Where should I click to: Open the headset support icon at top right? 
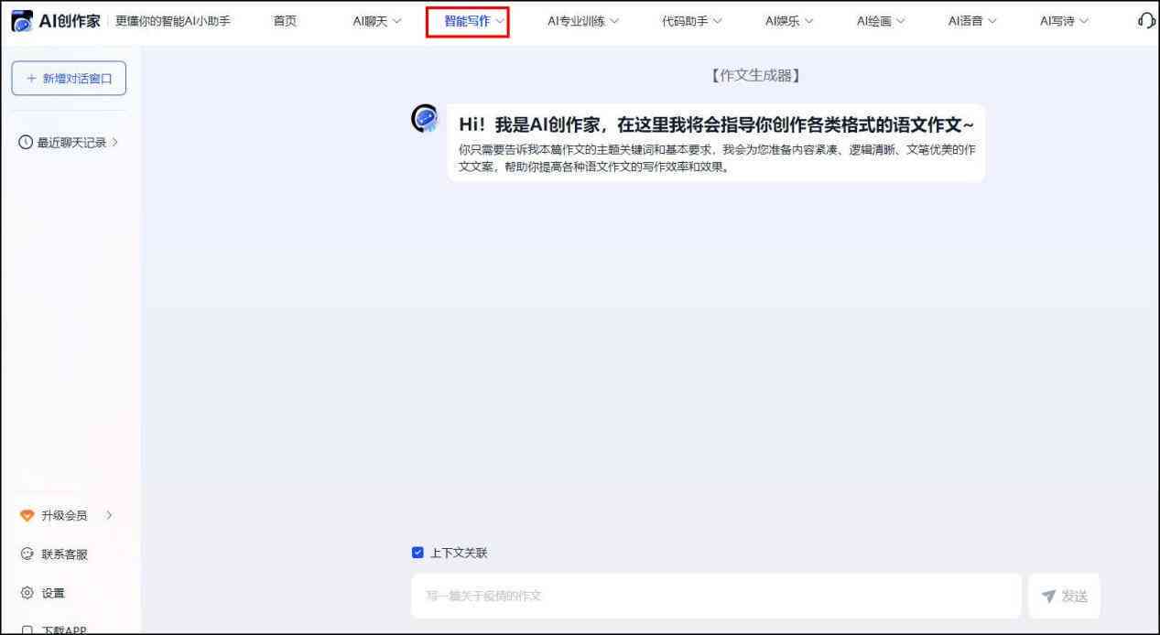click(x=1146, y=21)
